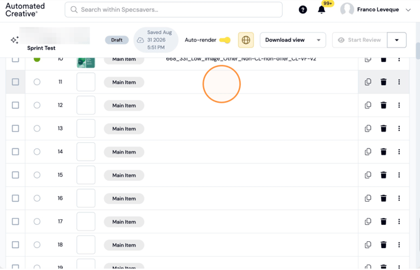Delete row 16 with trash icon
The height and width of the screenshot is (270, 420).
384,199
